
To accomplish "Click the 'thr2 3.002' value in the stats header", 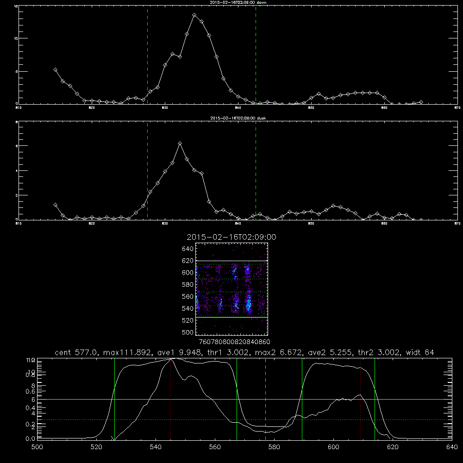I will [379, 352].
